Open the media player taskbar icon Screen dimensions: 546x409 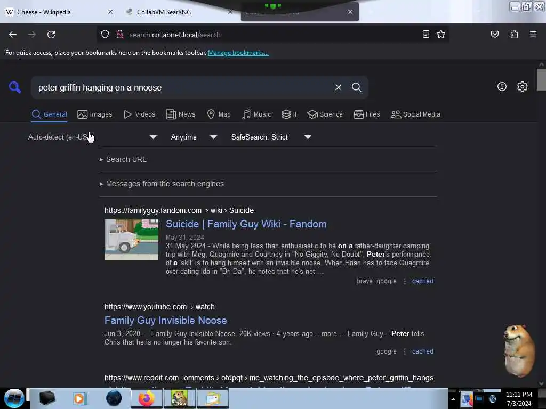79,398
